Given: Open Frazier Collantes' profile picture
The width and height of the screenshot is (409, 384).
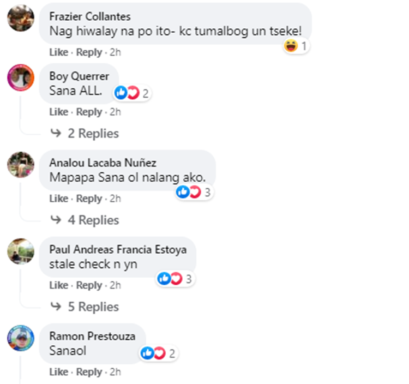Looking at the screenshot, I should 21,18.
